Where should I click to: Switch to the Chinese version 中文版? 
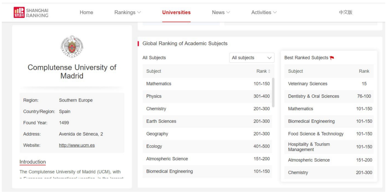point(346,12)
